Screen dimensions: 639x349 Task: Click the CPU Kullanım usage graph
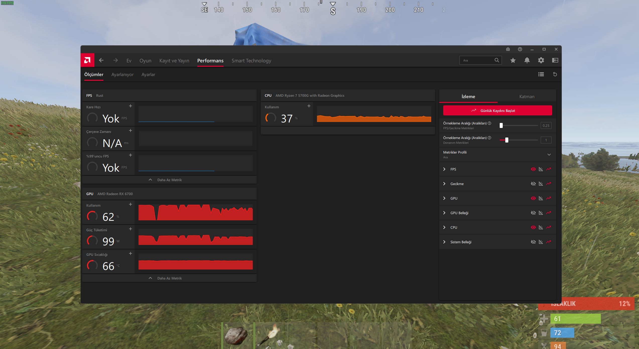(x=374, y=114)
